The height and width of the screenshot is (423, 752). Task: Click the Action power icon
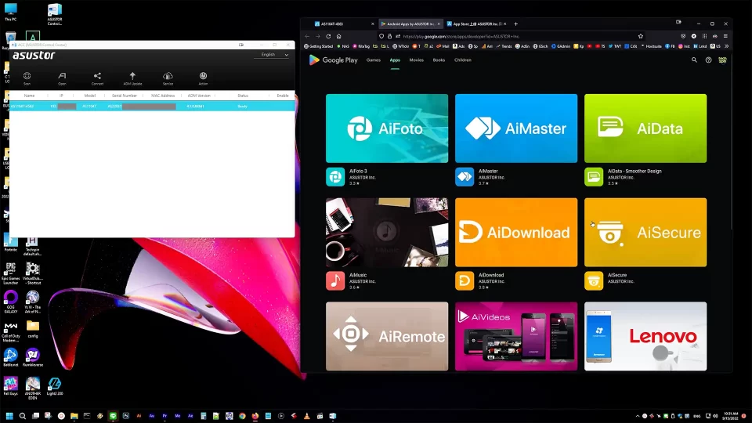click(x=203, y=77)
